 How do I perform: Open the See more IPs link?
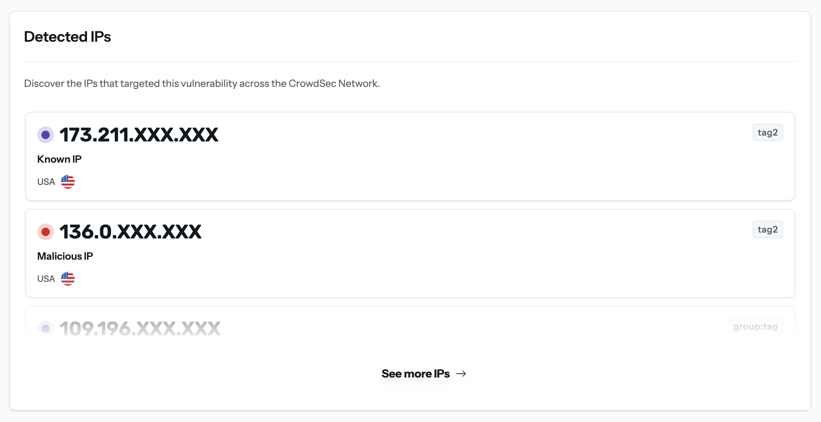point(415,373)
